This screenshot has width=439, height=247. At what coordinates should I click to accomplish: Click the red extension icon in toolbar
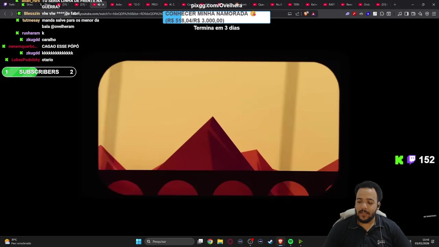(354, 14)
